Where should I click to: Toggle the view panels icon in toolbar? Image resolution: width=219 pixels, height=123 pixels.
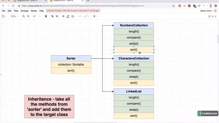coord(3,16)
